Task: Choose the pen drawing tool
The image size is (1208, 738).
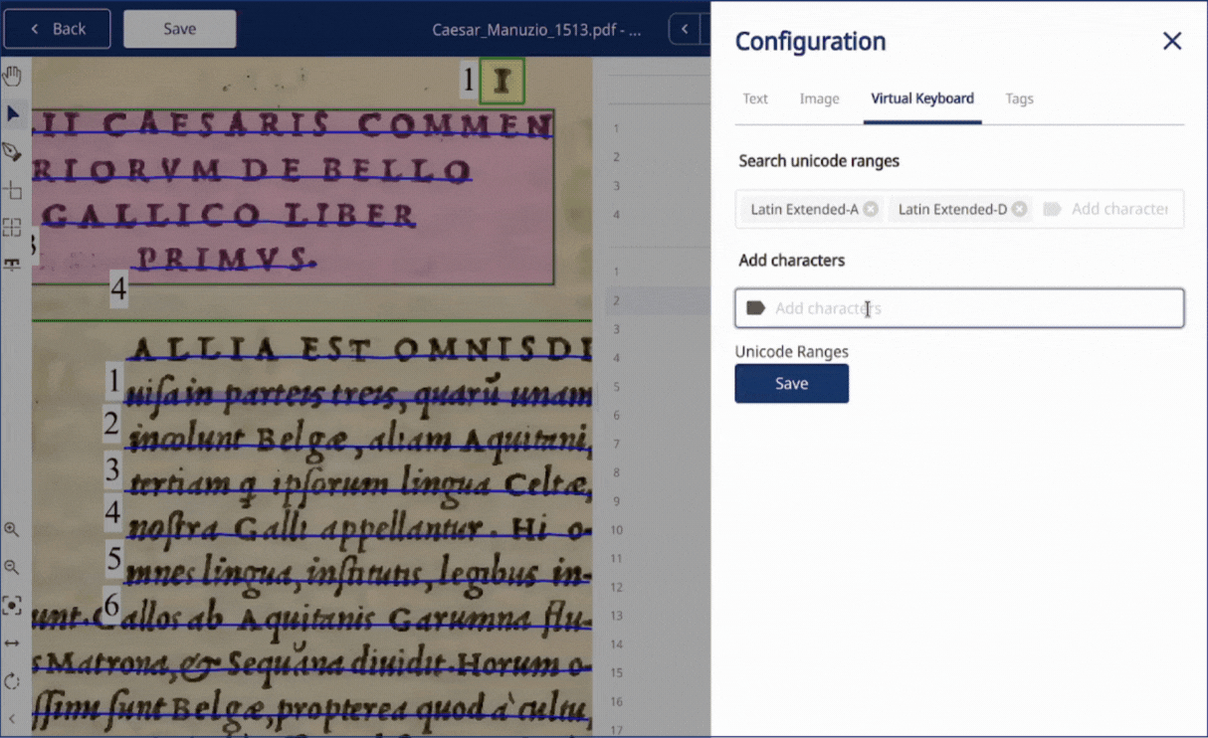Action: click(12, 152)
